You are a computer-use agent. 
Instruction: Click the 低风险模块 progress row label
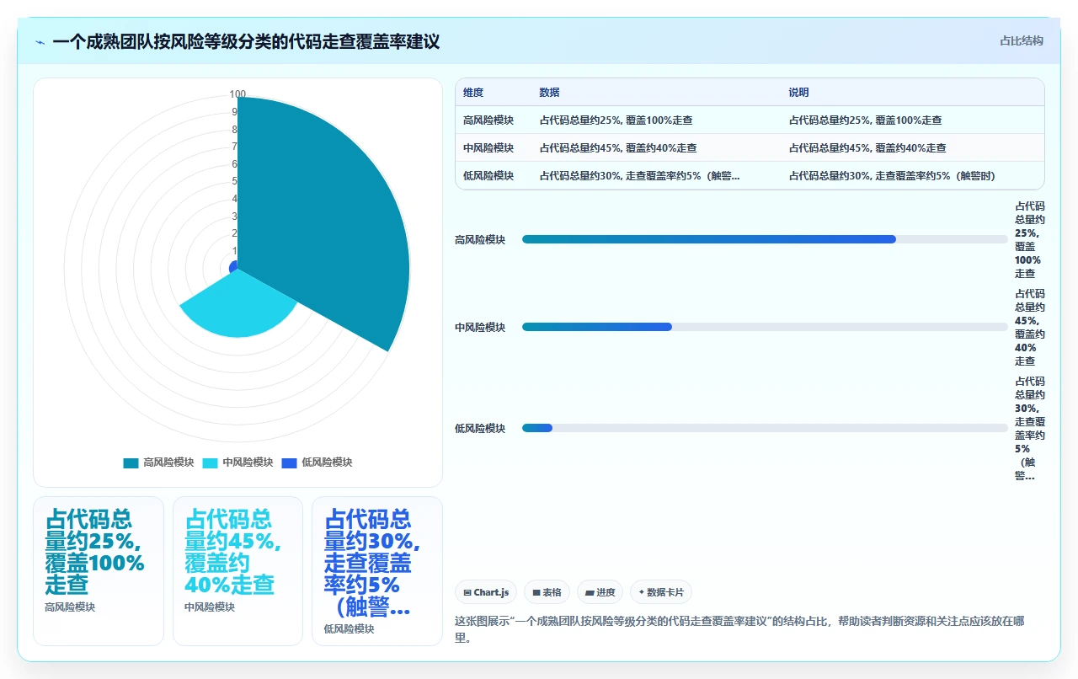click(x=480, y=428)
